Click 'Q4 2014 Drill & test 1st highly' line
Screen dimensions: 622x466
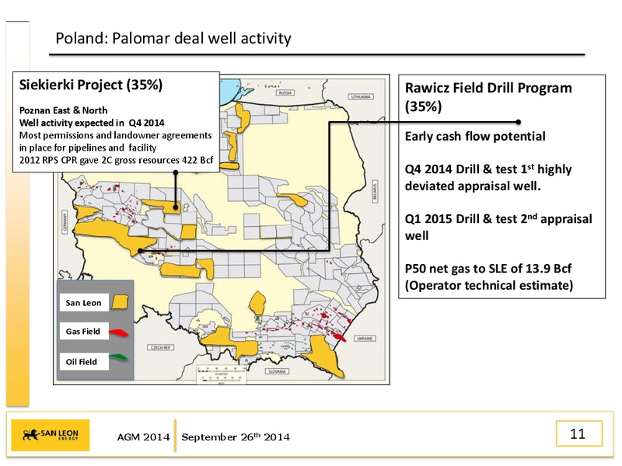pos(488,169)
